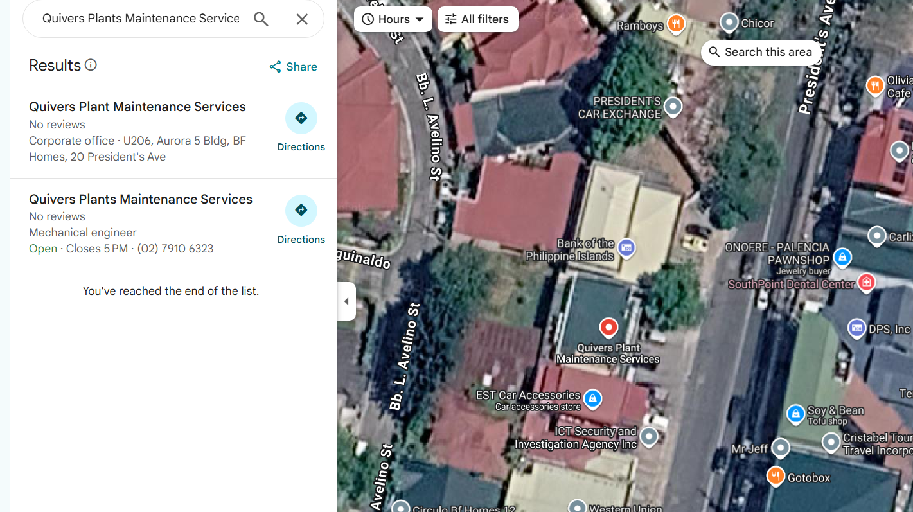Select the Soy & Bean tofu shop pin
The image size is (913, 512).
pyautogui.click(x=796, y=414)
